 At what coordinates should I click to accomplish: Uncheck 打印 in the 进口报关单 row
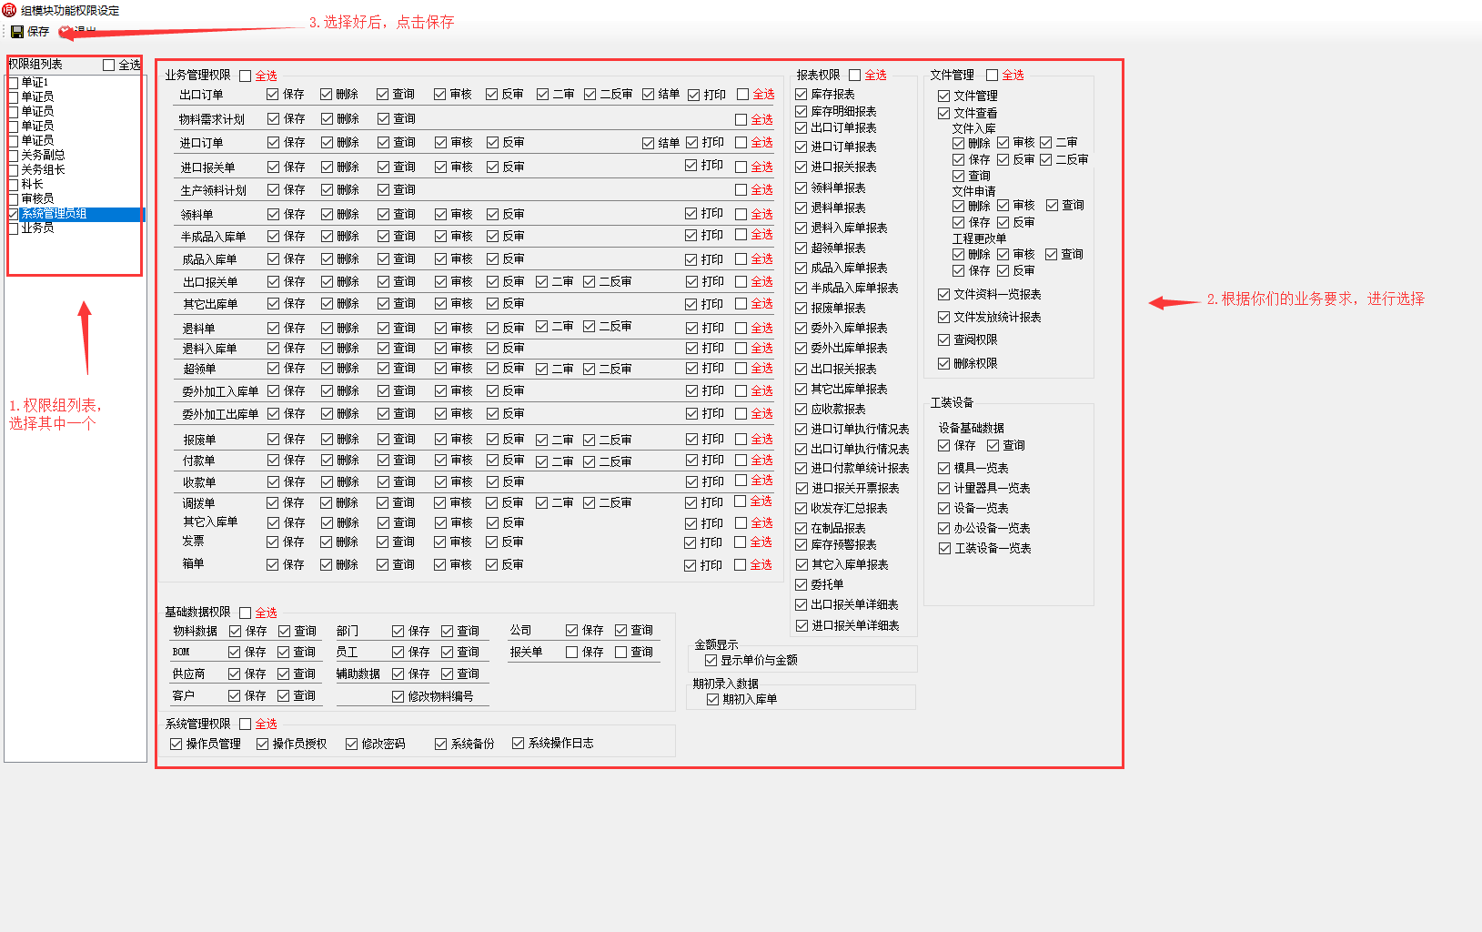pyautogui.click(x=691, y=165)
